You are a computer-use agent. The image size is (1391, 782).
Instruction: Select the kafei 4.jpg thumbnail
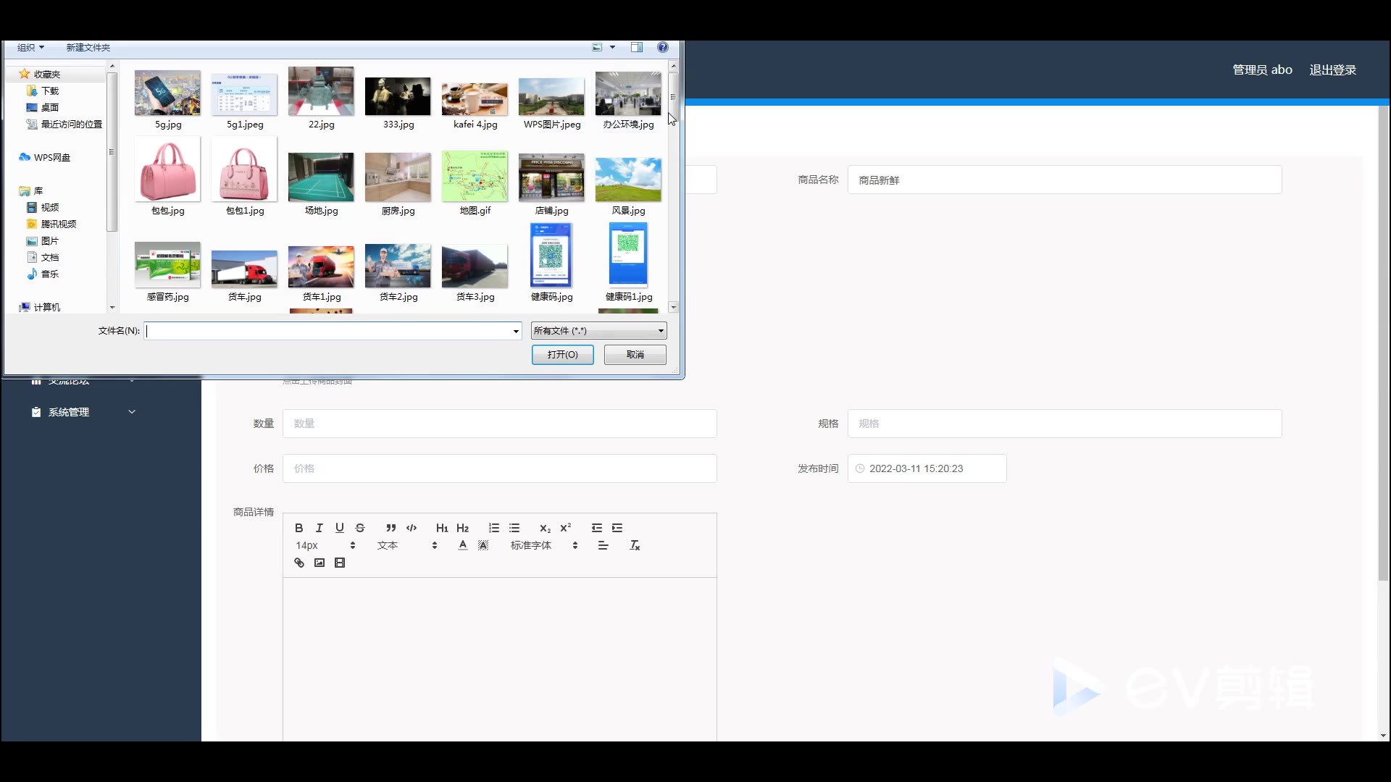(x=475, y=98)
